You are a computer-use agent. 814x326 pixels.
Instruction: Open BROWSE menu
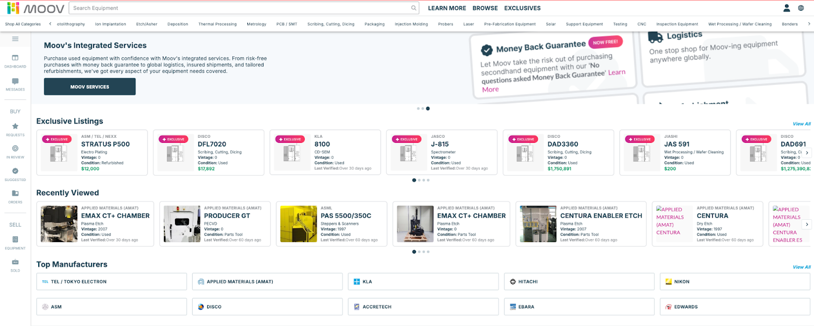click(x=485, y=8)
